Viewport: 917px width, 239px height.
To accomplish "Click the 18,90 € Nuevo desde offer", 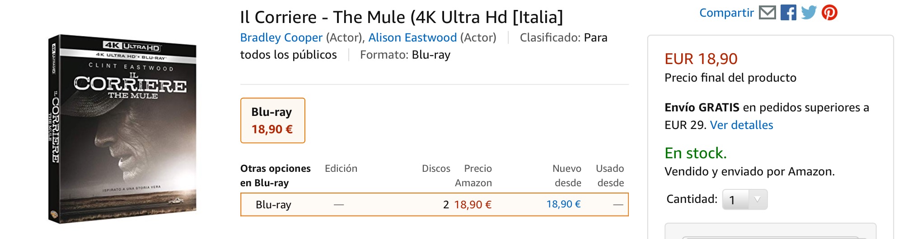I will (x=563, y=204).
